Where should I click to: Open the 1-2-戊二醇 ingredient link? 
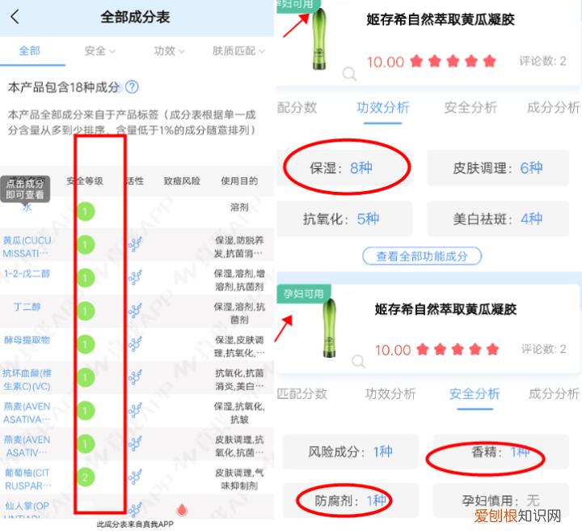tap(27, 274)
